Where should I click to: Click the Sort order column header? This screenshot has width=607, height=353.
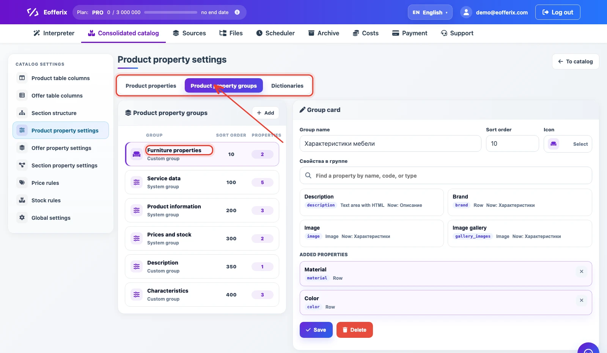click(231, 135)
